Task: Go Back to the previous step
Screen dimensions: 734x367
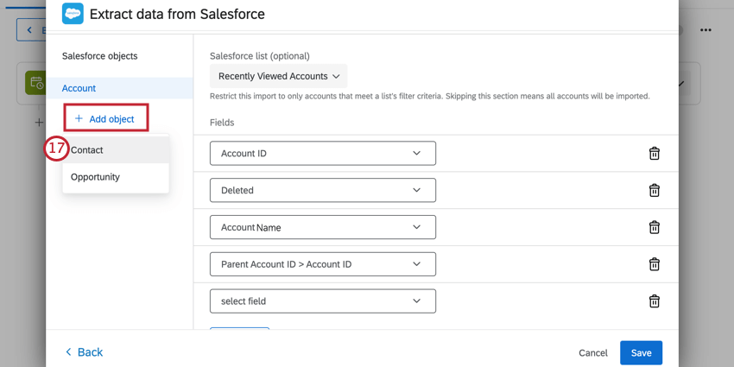Action: [85, 352]
